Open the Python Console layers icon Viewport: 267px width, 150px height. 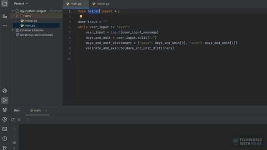click(x=5, y=110)
